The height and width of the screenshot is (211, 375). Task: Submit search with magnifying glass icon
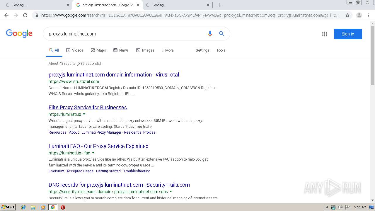click(x=222, y=34)
